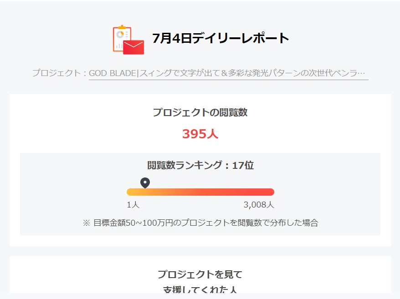Click the yellow left end of ranking bar
The image size is (400, 299).
(131, 192)
